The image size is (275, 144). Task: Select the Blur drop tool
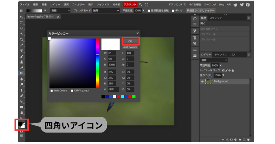(22, 79)
